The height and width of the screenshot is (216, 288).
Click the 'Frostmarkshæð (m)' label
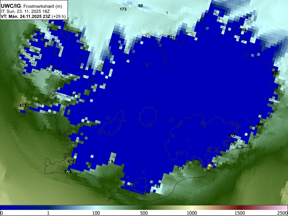43,6
